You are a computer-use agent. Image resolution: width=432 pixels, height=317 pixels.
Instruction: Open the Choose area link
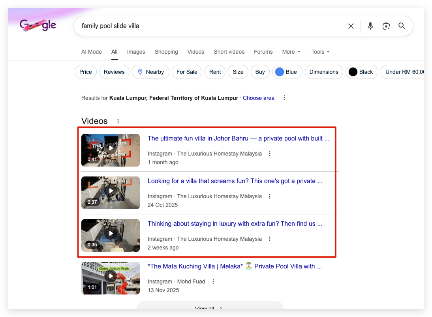coord(258,98)
